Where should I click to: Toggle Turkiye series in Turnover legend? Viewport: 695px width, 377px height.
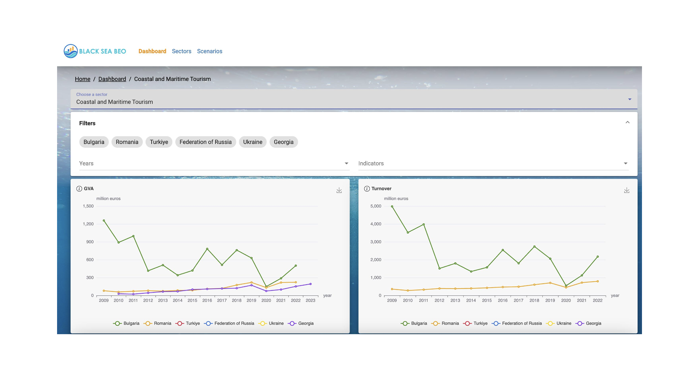coord(475,323)
